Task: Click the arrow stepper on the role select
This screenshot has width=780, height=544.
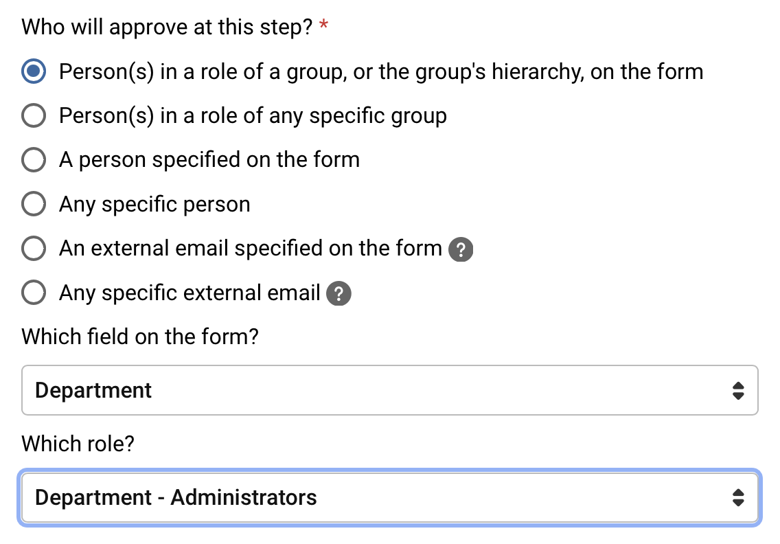Action: point(738,498)
